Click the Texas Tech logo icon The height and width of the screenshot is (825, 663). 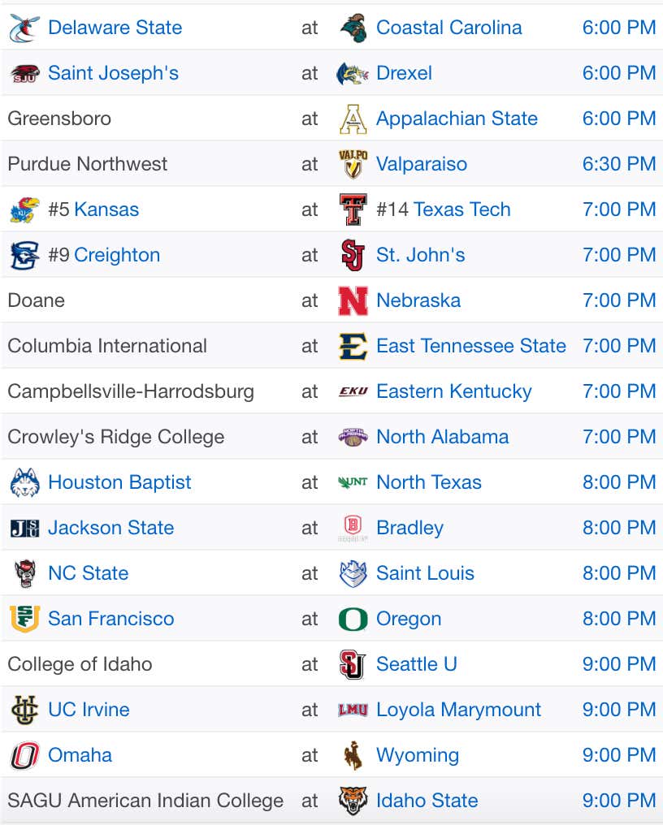[x=353, y=209]
